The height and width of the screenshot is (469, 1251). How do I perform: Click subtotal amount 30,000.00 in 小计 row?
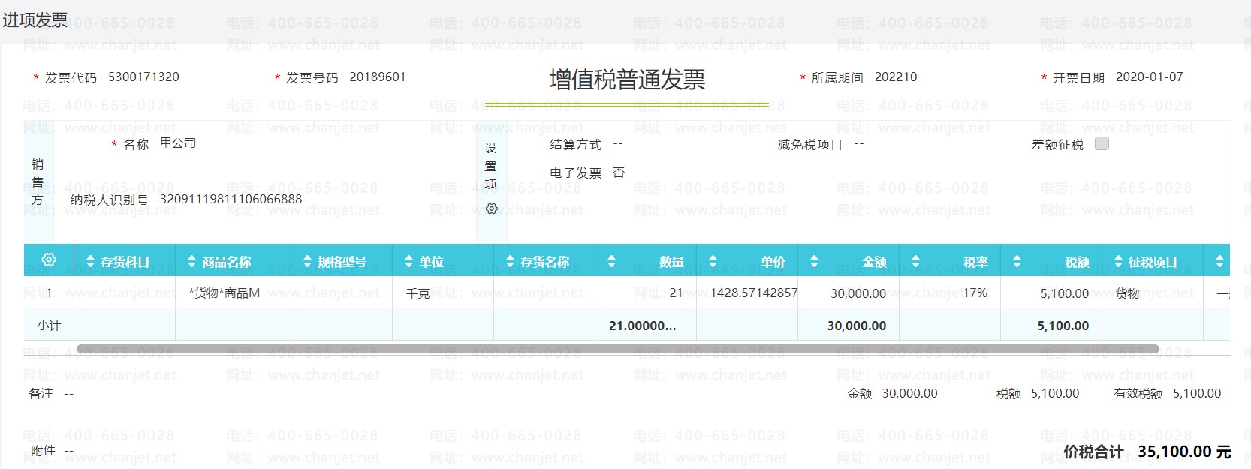857,326
